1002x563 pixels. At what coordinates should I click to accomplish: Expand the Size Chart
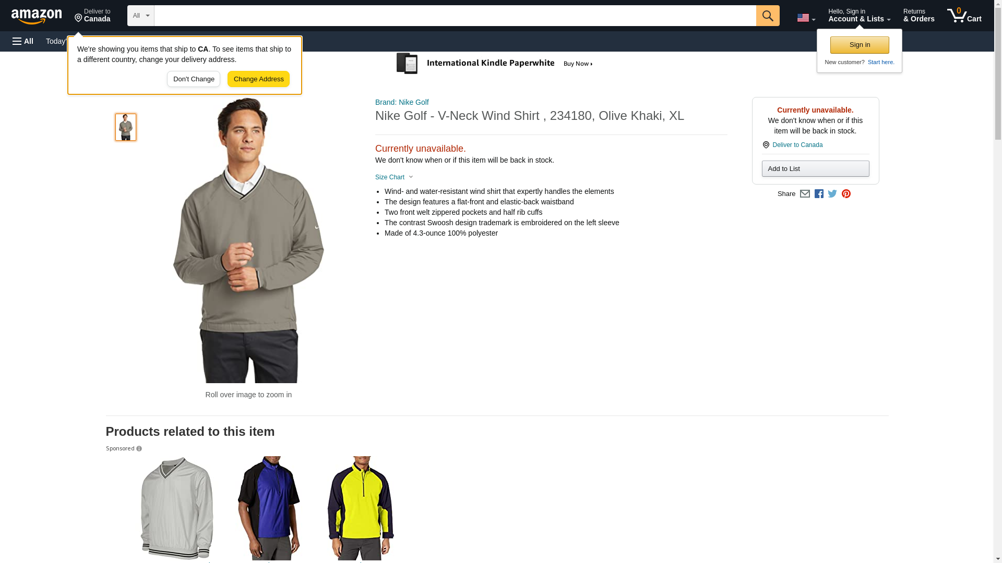click(x=394, y=177)
